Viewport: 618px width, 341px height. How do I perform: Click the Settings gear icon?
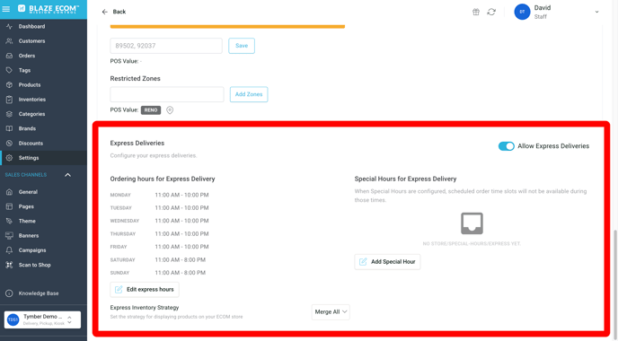[9, 158]
